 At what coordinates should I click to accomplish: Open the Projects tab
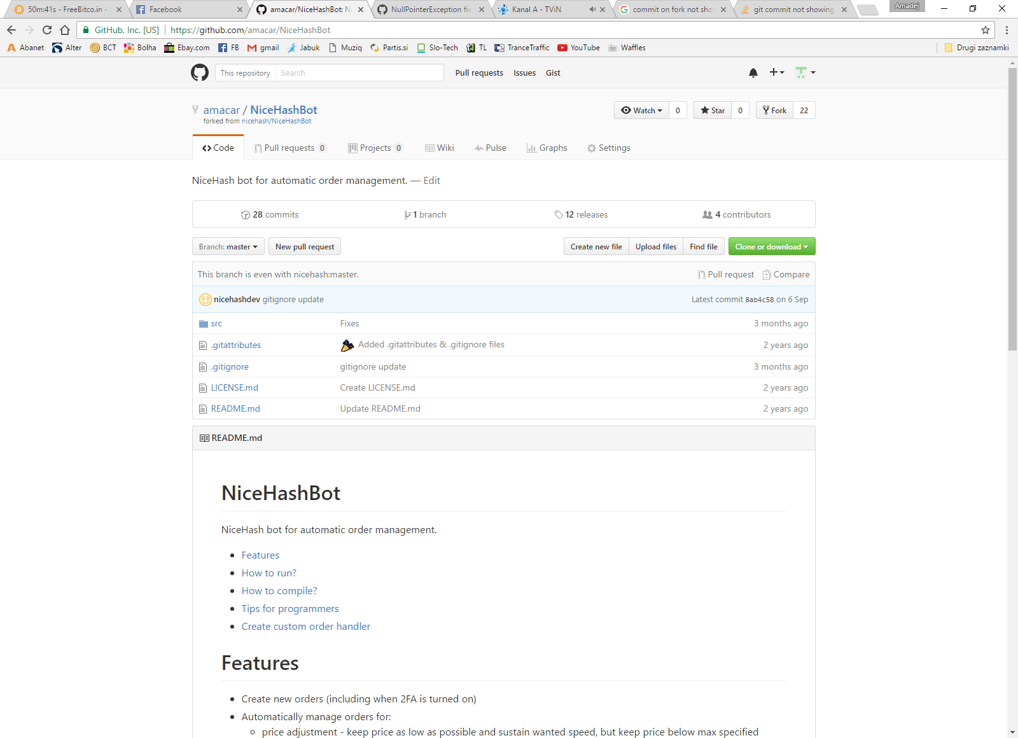pyautogui.click(x=375, y=148)
